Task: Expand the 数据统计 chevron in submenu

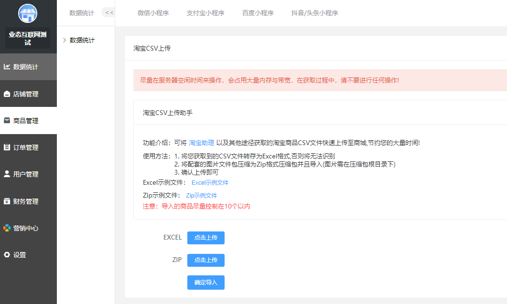Action: (65, 40)
